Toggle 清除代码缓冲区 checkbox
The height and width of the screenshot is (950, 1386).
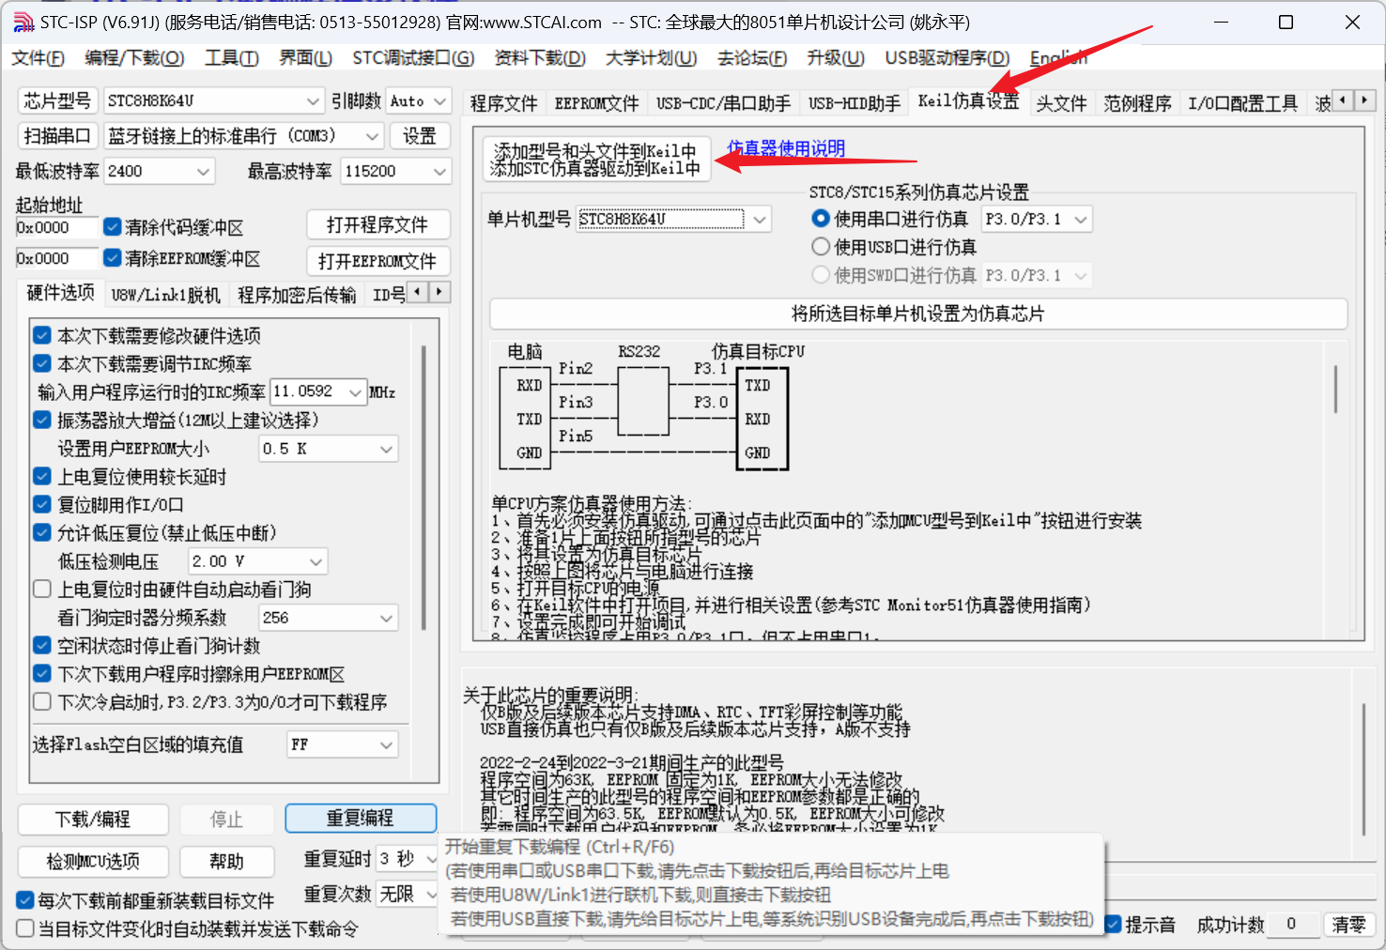click(x=113, y=226)
